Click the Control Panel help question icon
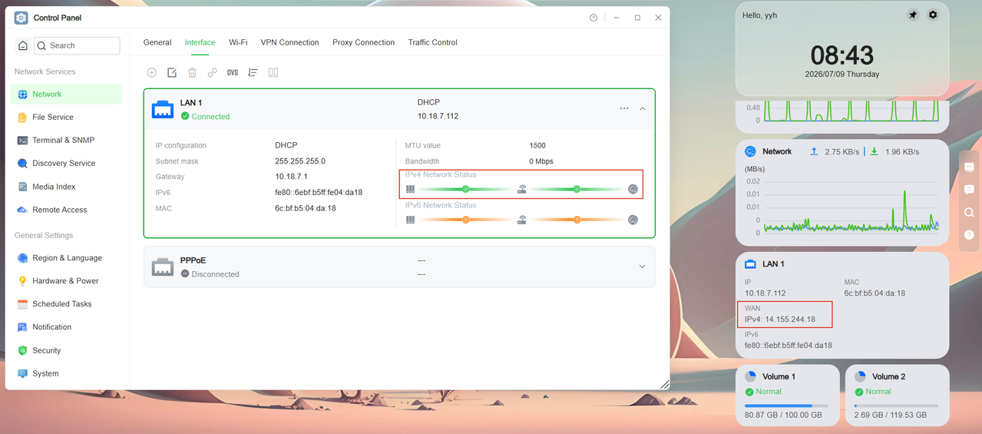 click(x=593, y=18)
